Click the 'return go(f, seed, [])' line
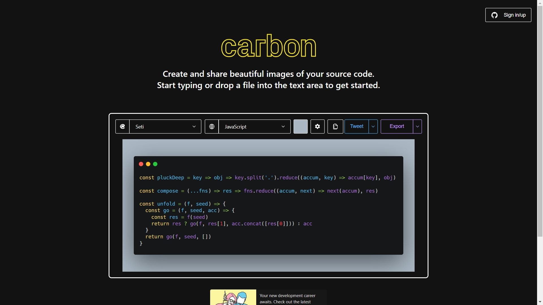Image resolution: width=543 pixels, height=305 pixels. (x=178, y=237)
